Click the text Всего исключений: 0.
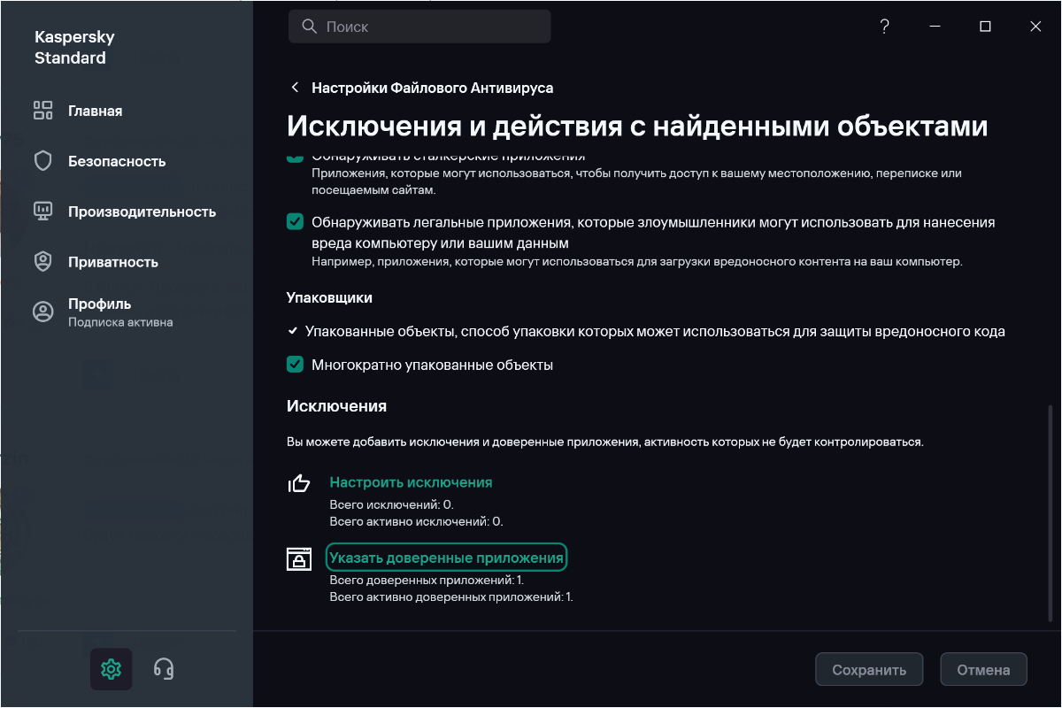 [391, 504]
